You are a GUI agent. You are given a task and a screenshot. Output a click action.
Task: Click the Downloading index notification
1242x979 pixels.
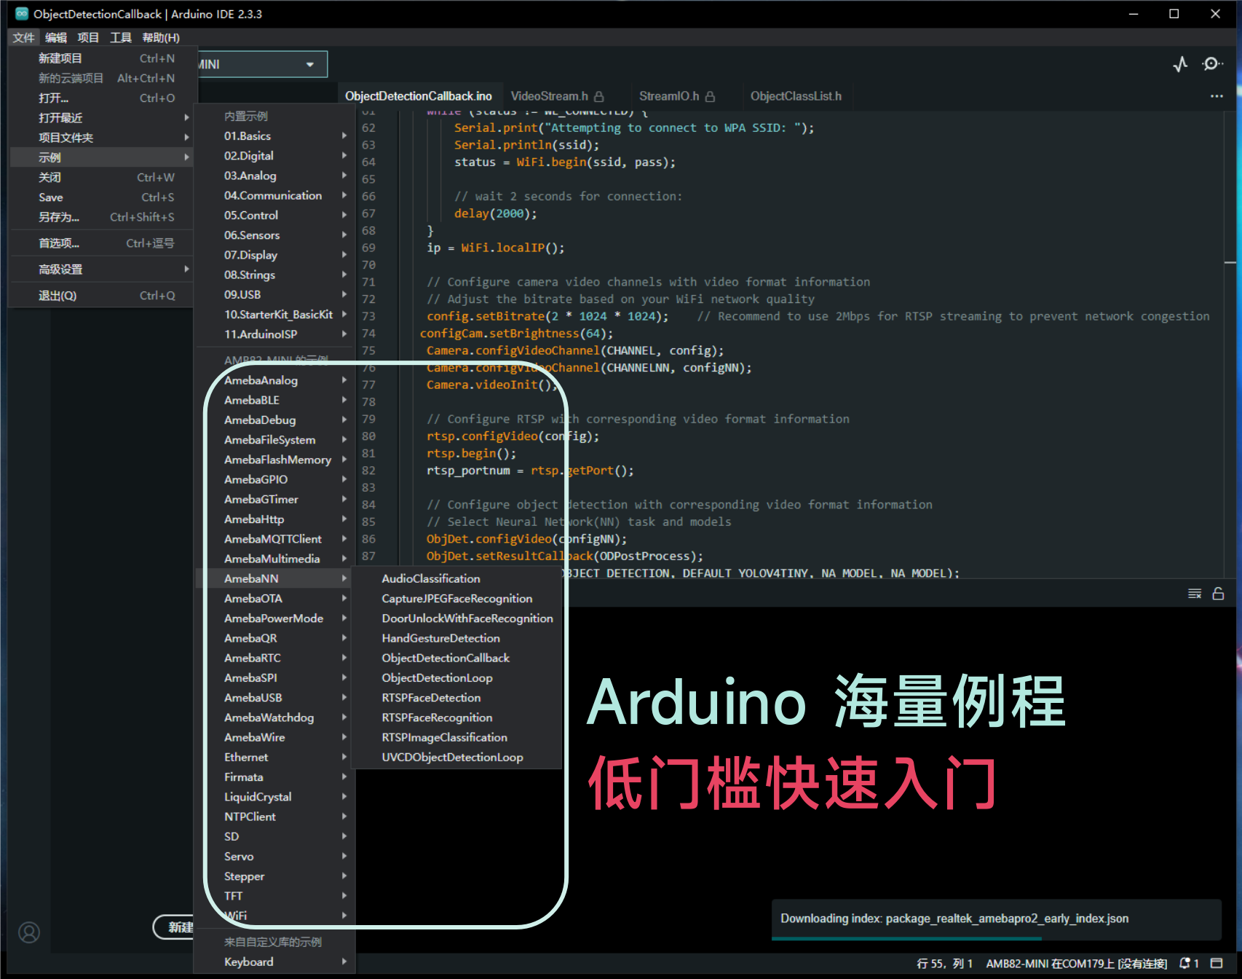coord(996,919)
